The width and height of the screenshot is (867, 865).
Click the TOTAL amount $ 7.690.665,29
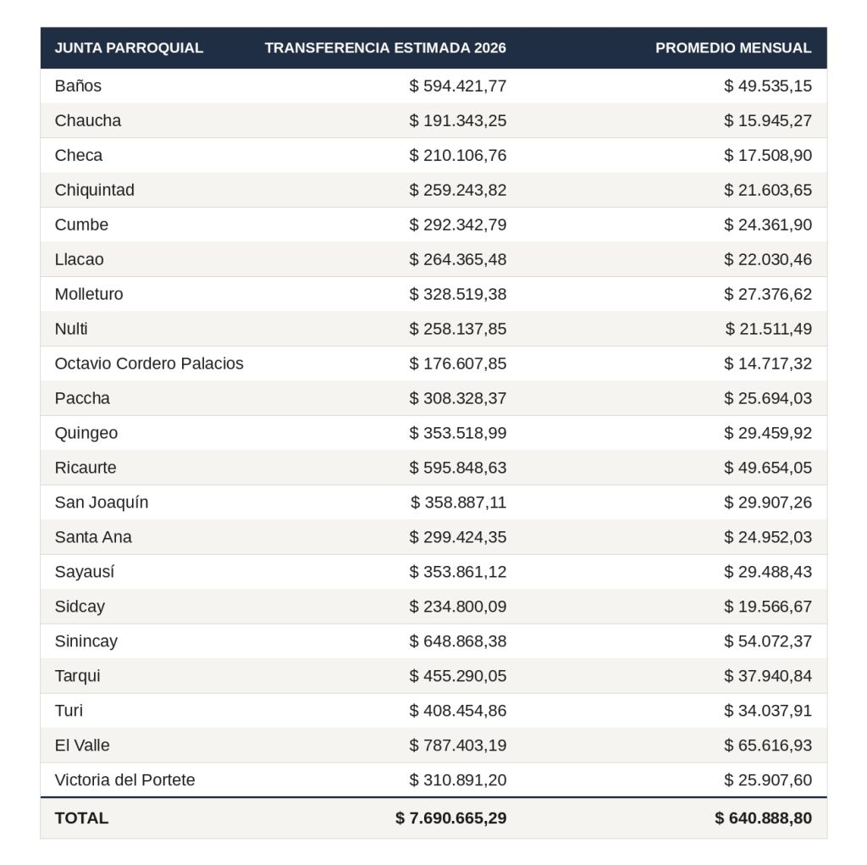tap(450, 818)
